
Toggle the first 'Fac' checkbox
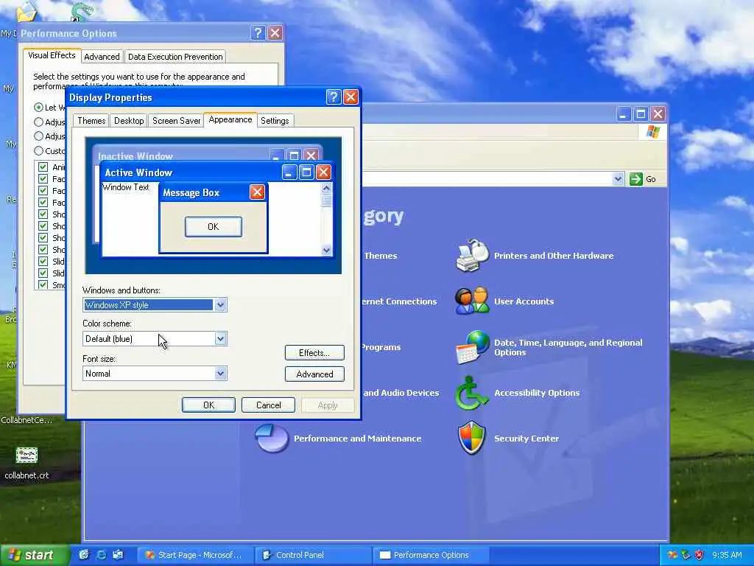click(x=43, y=179)
